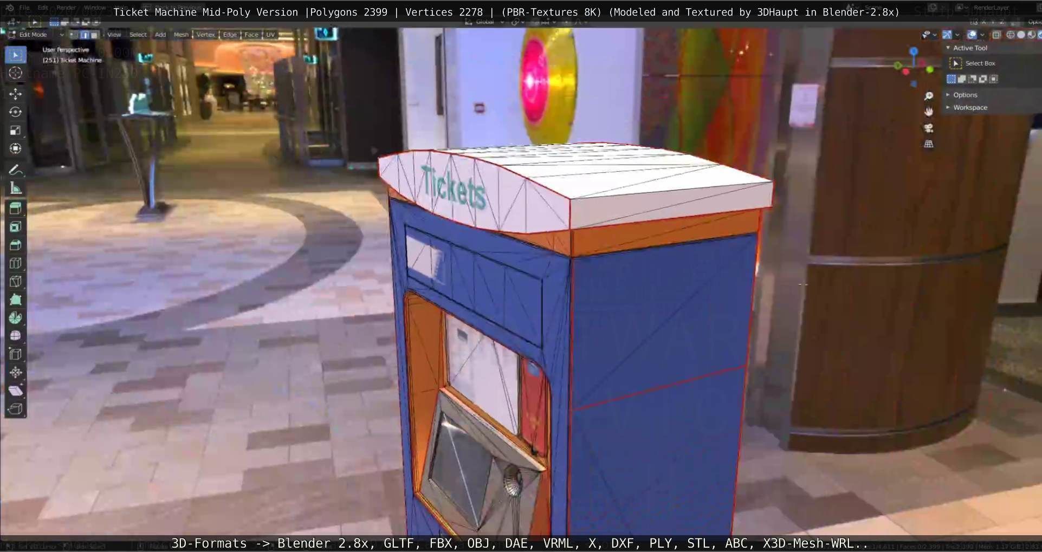Select the Select Box tool in toolbar

[15, 55]
